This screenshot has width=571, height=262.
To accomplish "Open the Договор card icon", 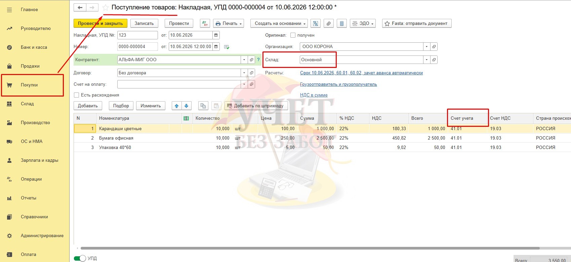I will click(251, 73).
